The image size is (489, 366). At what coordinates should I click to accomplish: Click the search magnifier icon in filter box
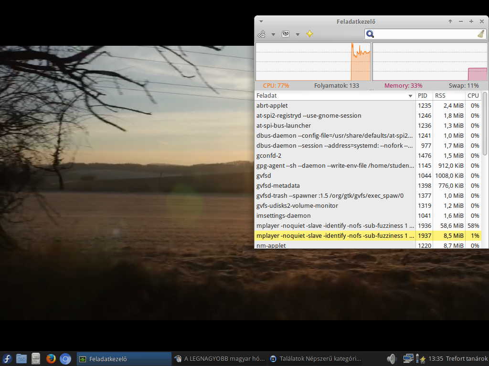point(370,34)
